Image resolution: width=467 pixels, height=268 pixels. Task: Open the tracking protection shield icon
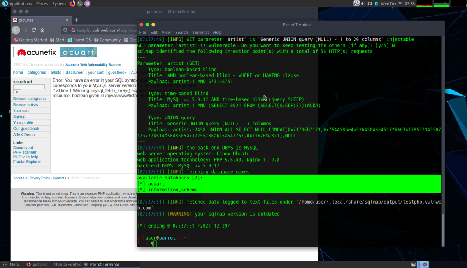65,30
